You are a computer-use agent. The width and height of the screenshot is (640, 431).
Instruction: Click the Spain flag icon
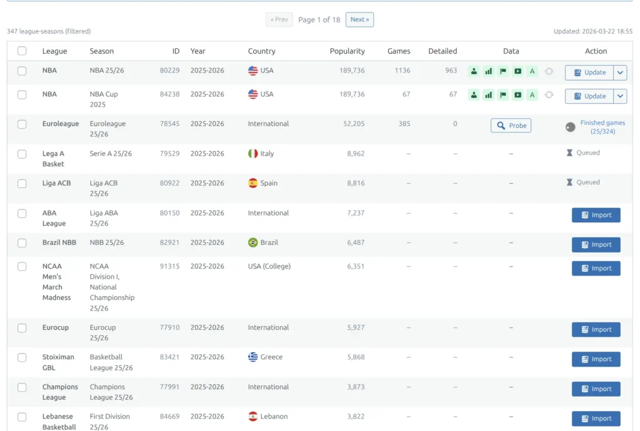252,183
